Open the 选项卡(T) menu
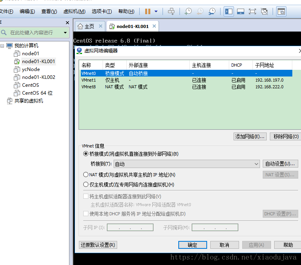 click(102, 11)
